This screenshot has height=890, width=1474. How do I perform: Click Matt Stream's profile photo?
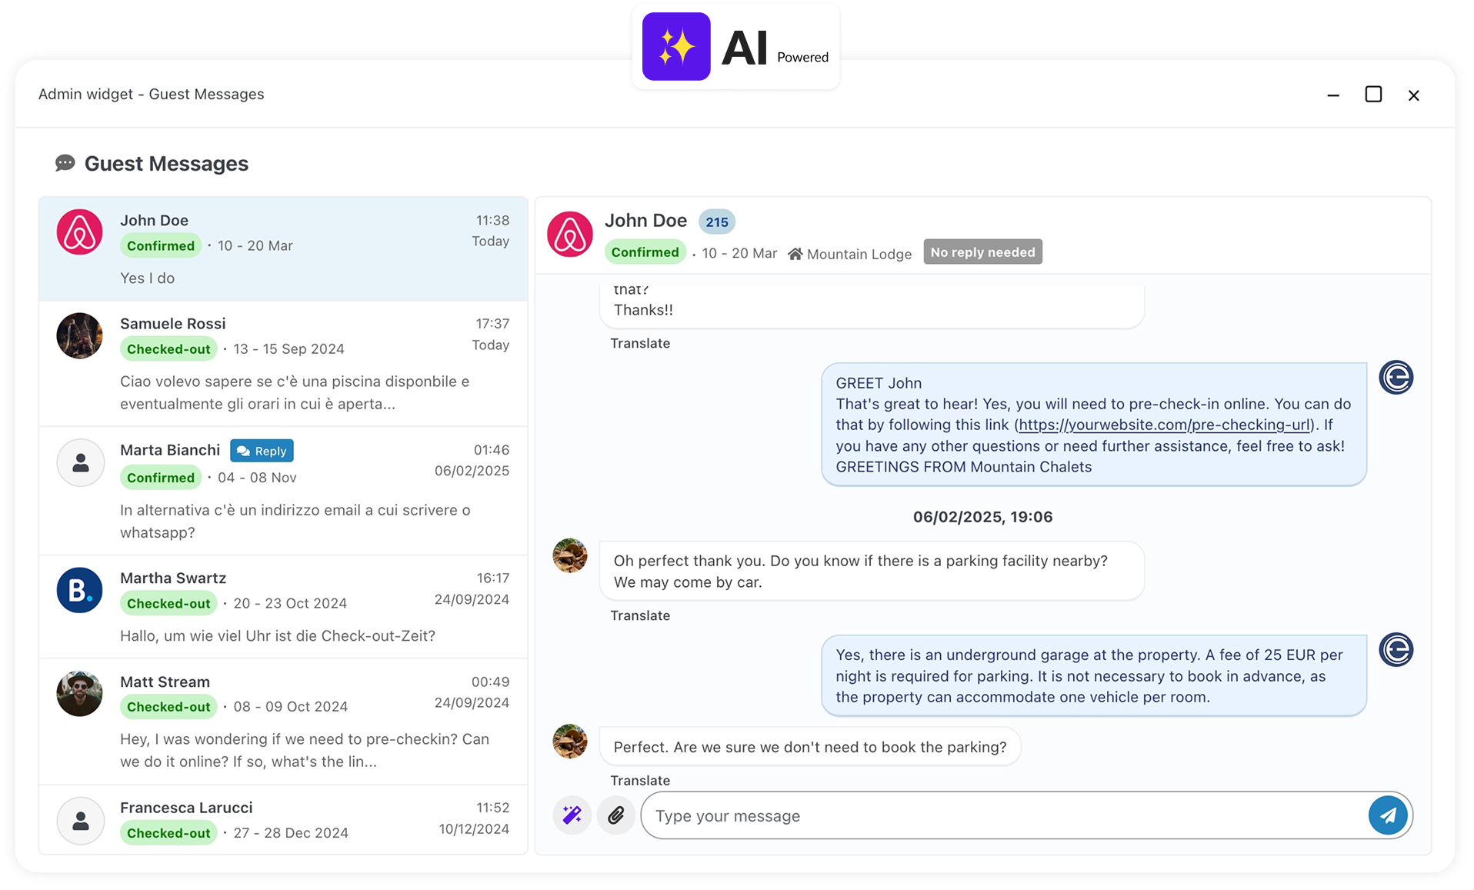[80, 694]
